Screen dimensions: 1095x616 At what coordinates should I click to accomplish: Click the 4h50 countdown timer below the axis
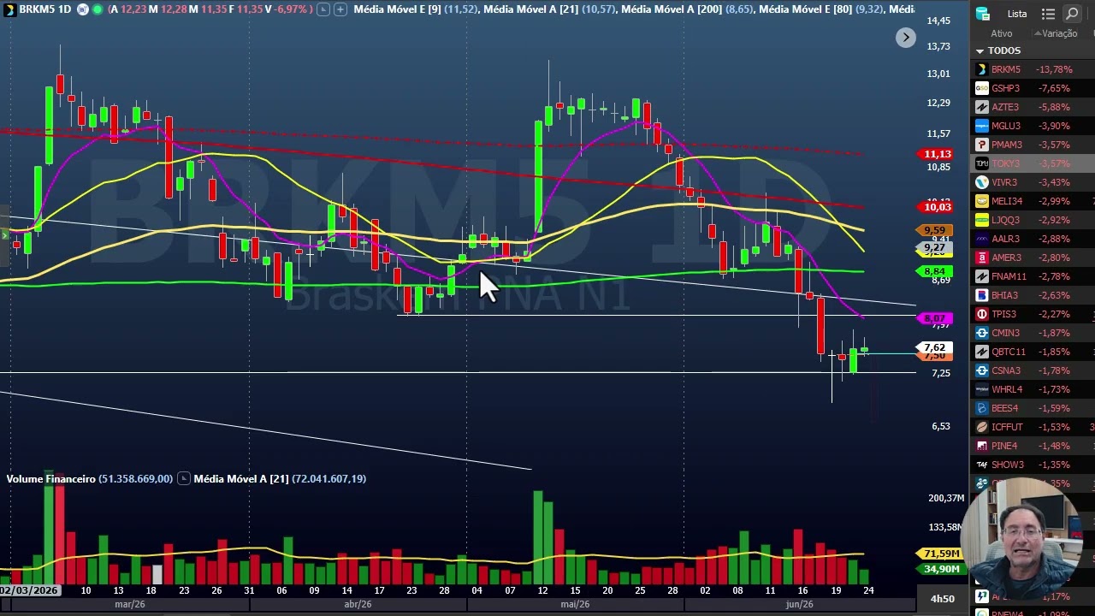coord(943,599)
